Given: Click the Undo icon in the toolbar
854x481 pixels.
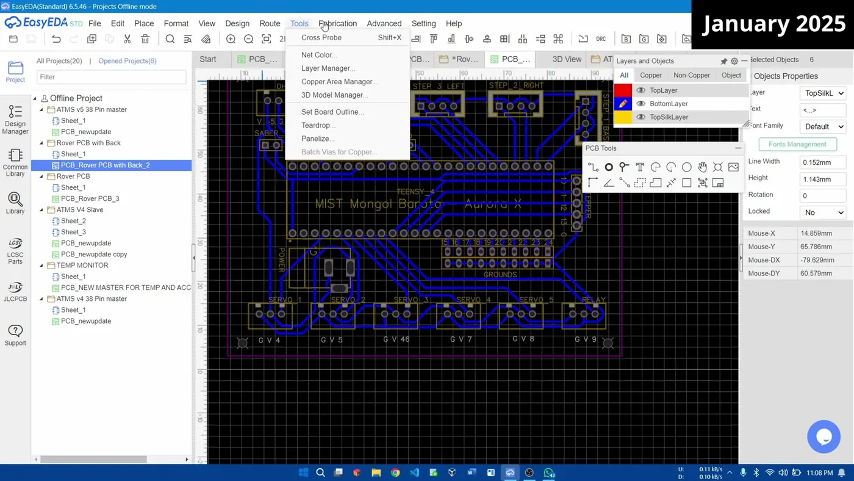Looking at the screenshot, I should pos(56,39).
